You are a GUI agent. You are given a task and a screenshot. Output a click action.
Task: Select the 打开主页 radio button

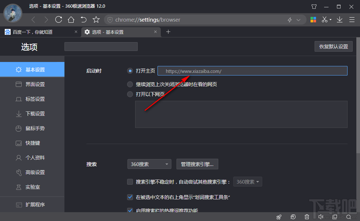[130, 71]
